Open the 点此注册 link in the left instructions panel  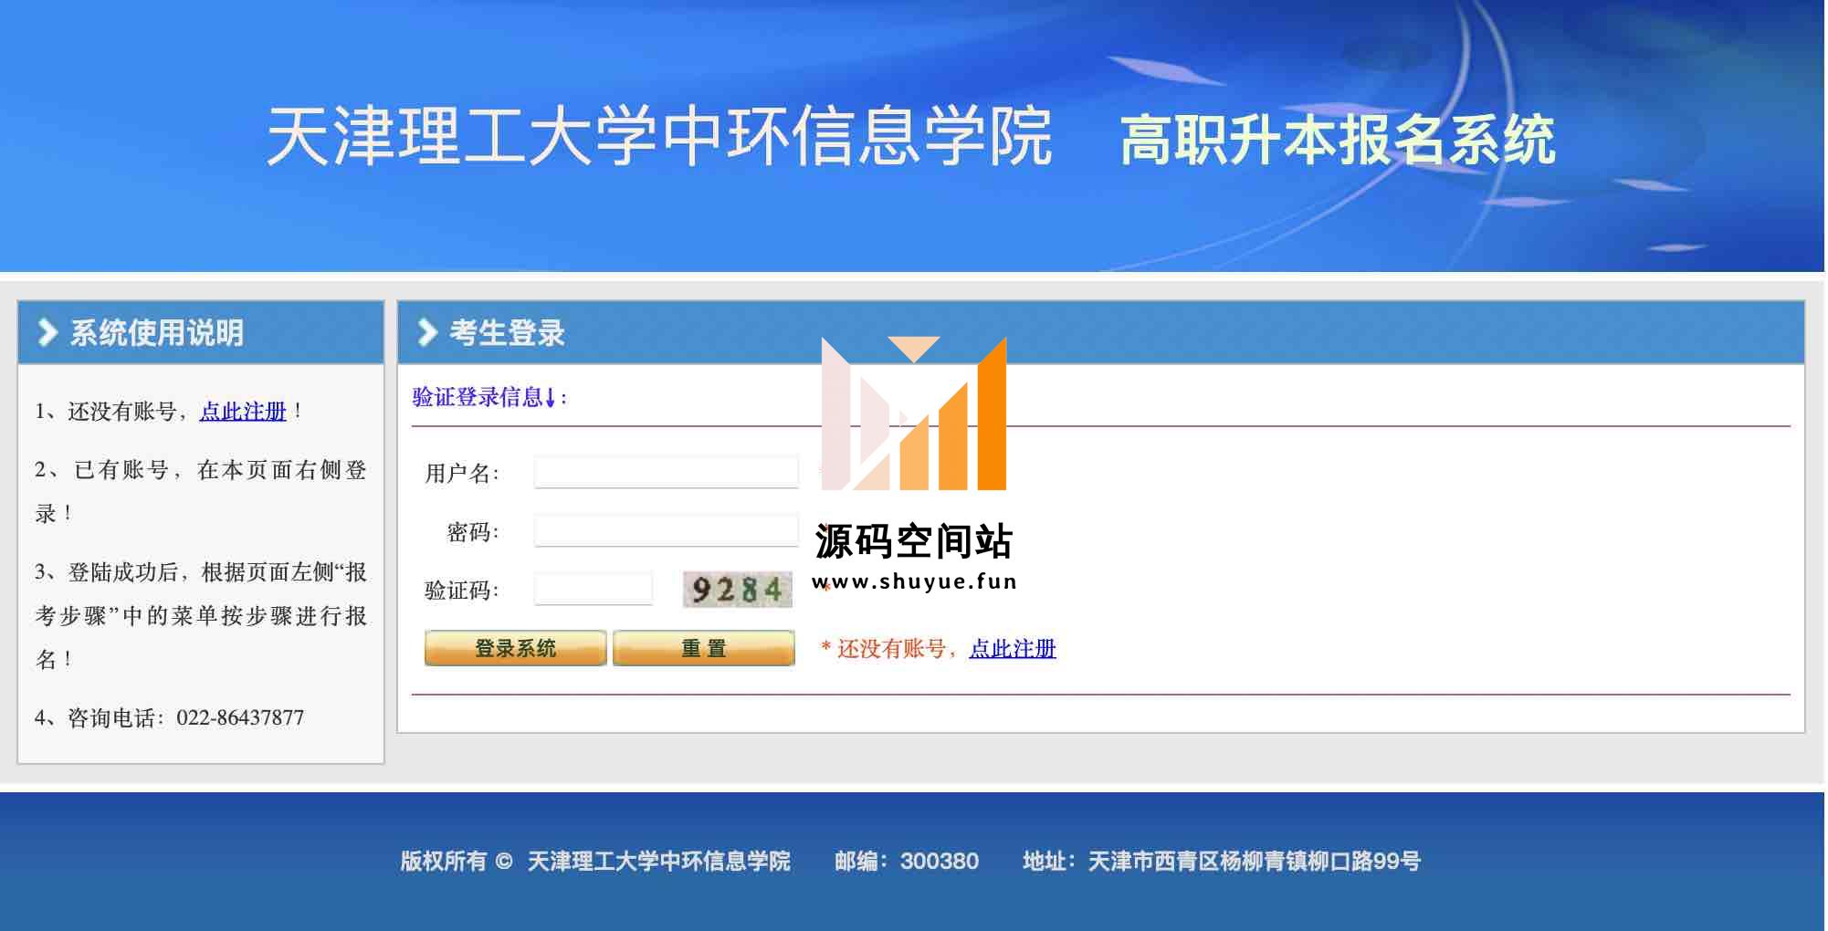click(243, 412)
